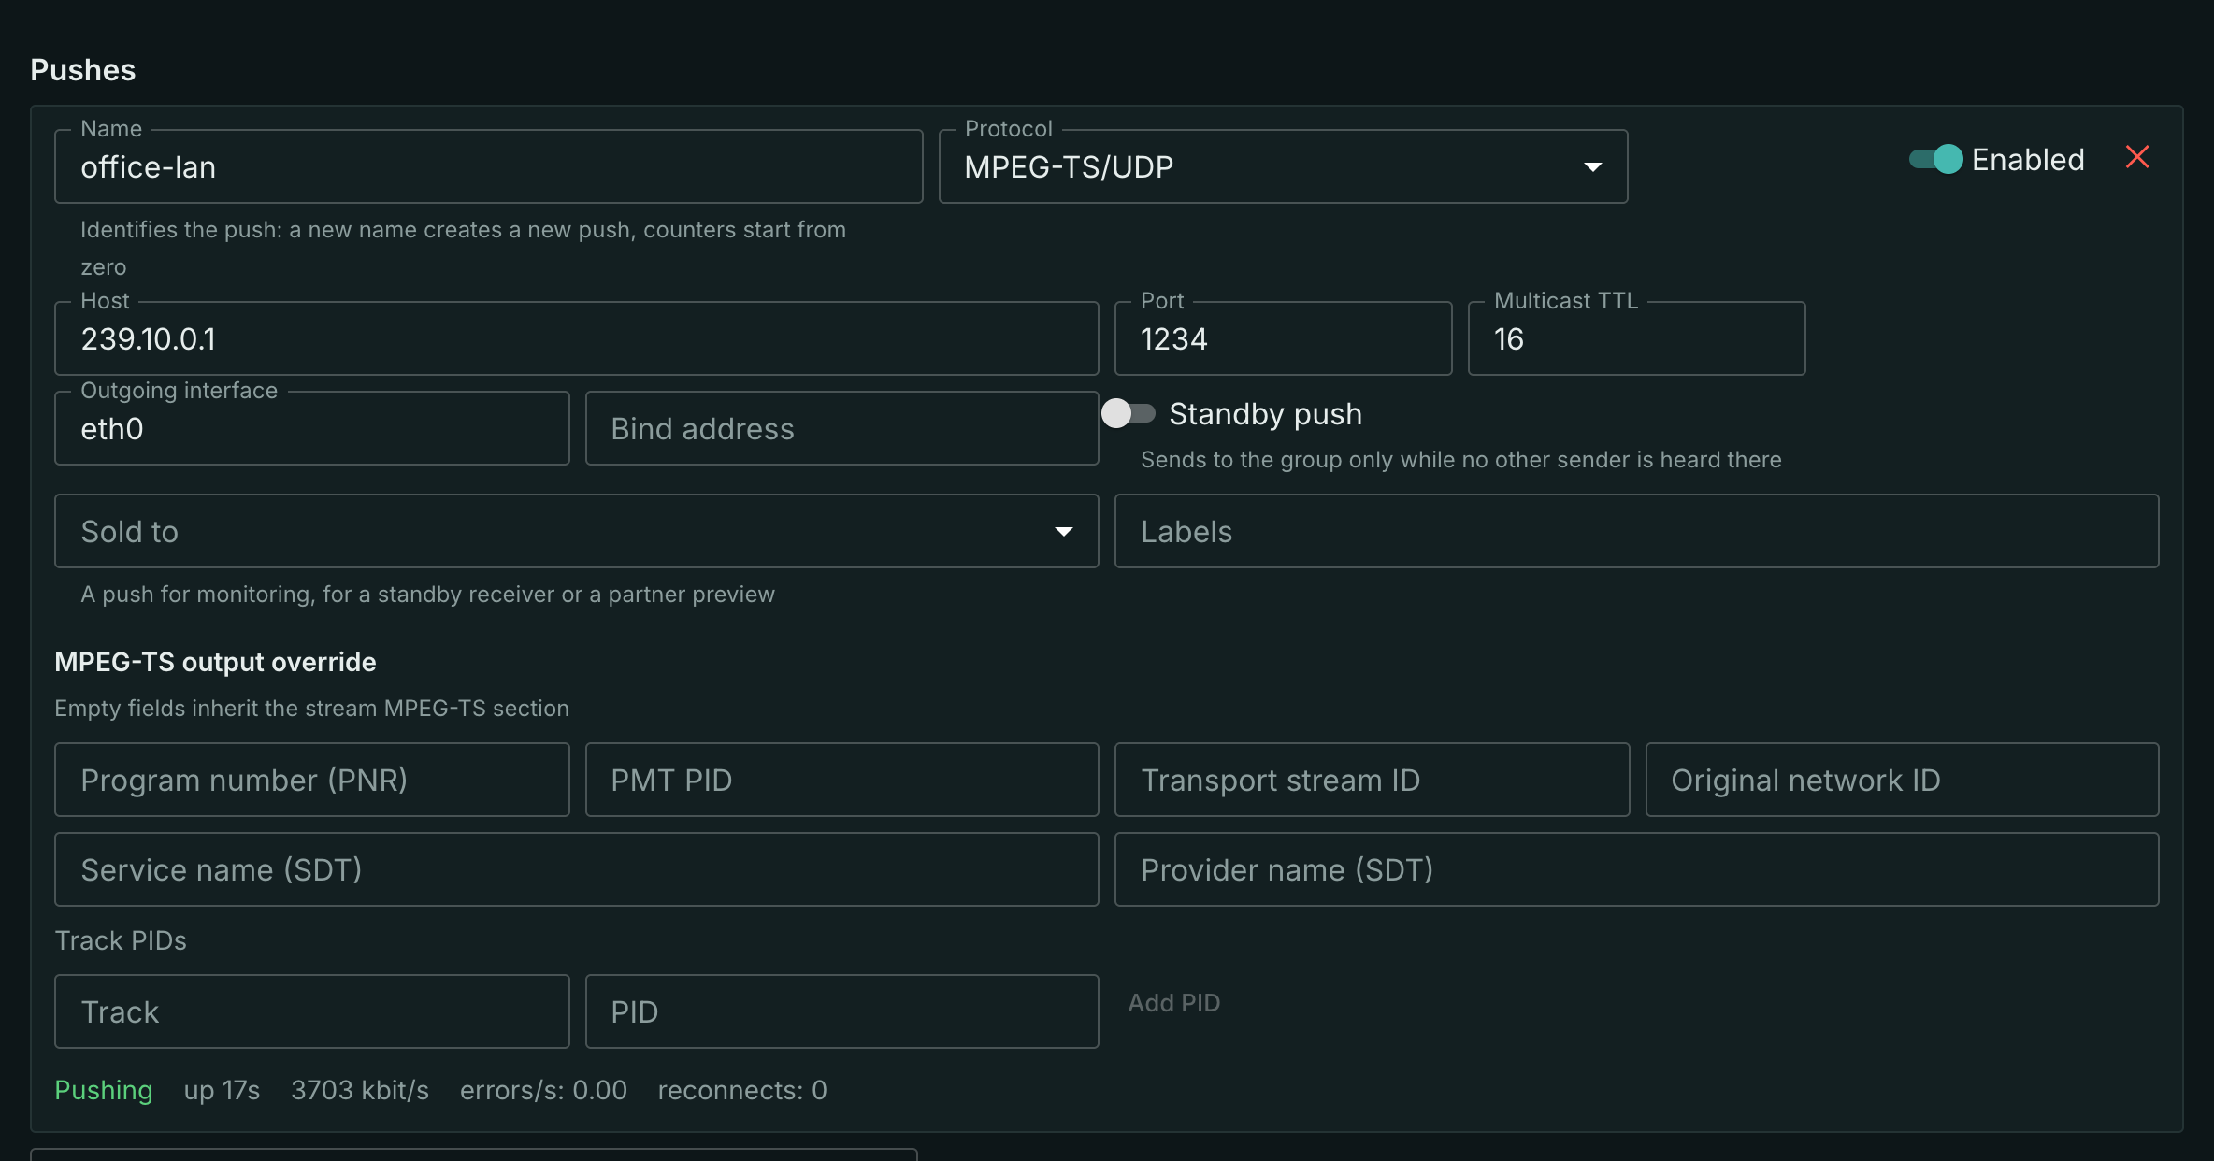Focus the Track input under Track PIDs
The height and width of the screenshot is (1161, 2214).
pos(312,1011)
